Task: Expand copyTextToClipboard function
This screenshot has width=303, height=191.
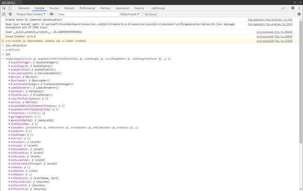Action: [9, 99]
